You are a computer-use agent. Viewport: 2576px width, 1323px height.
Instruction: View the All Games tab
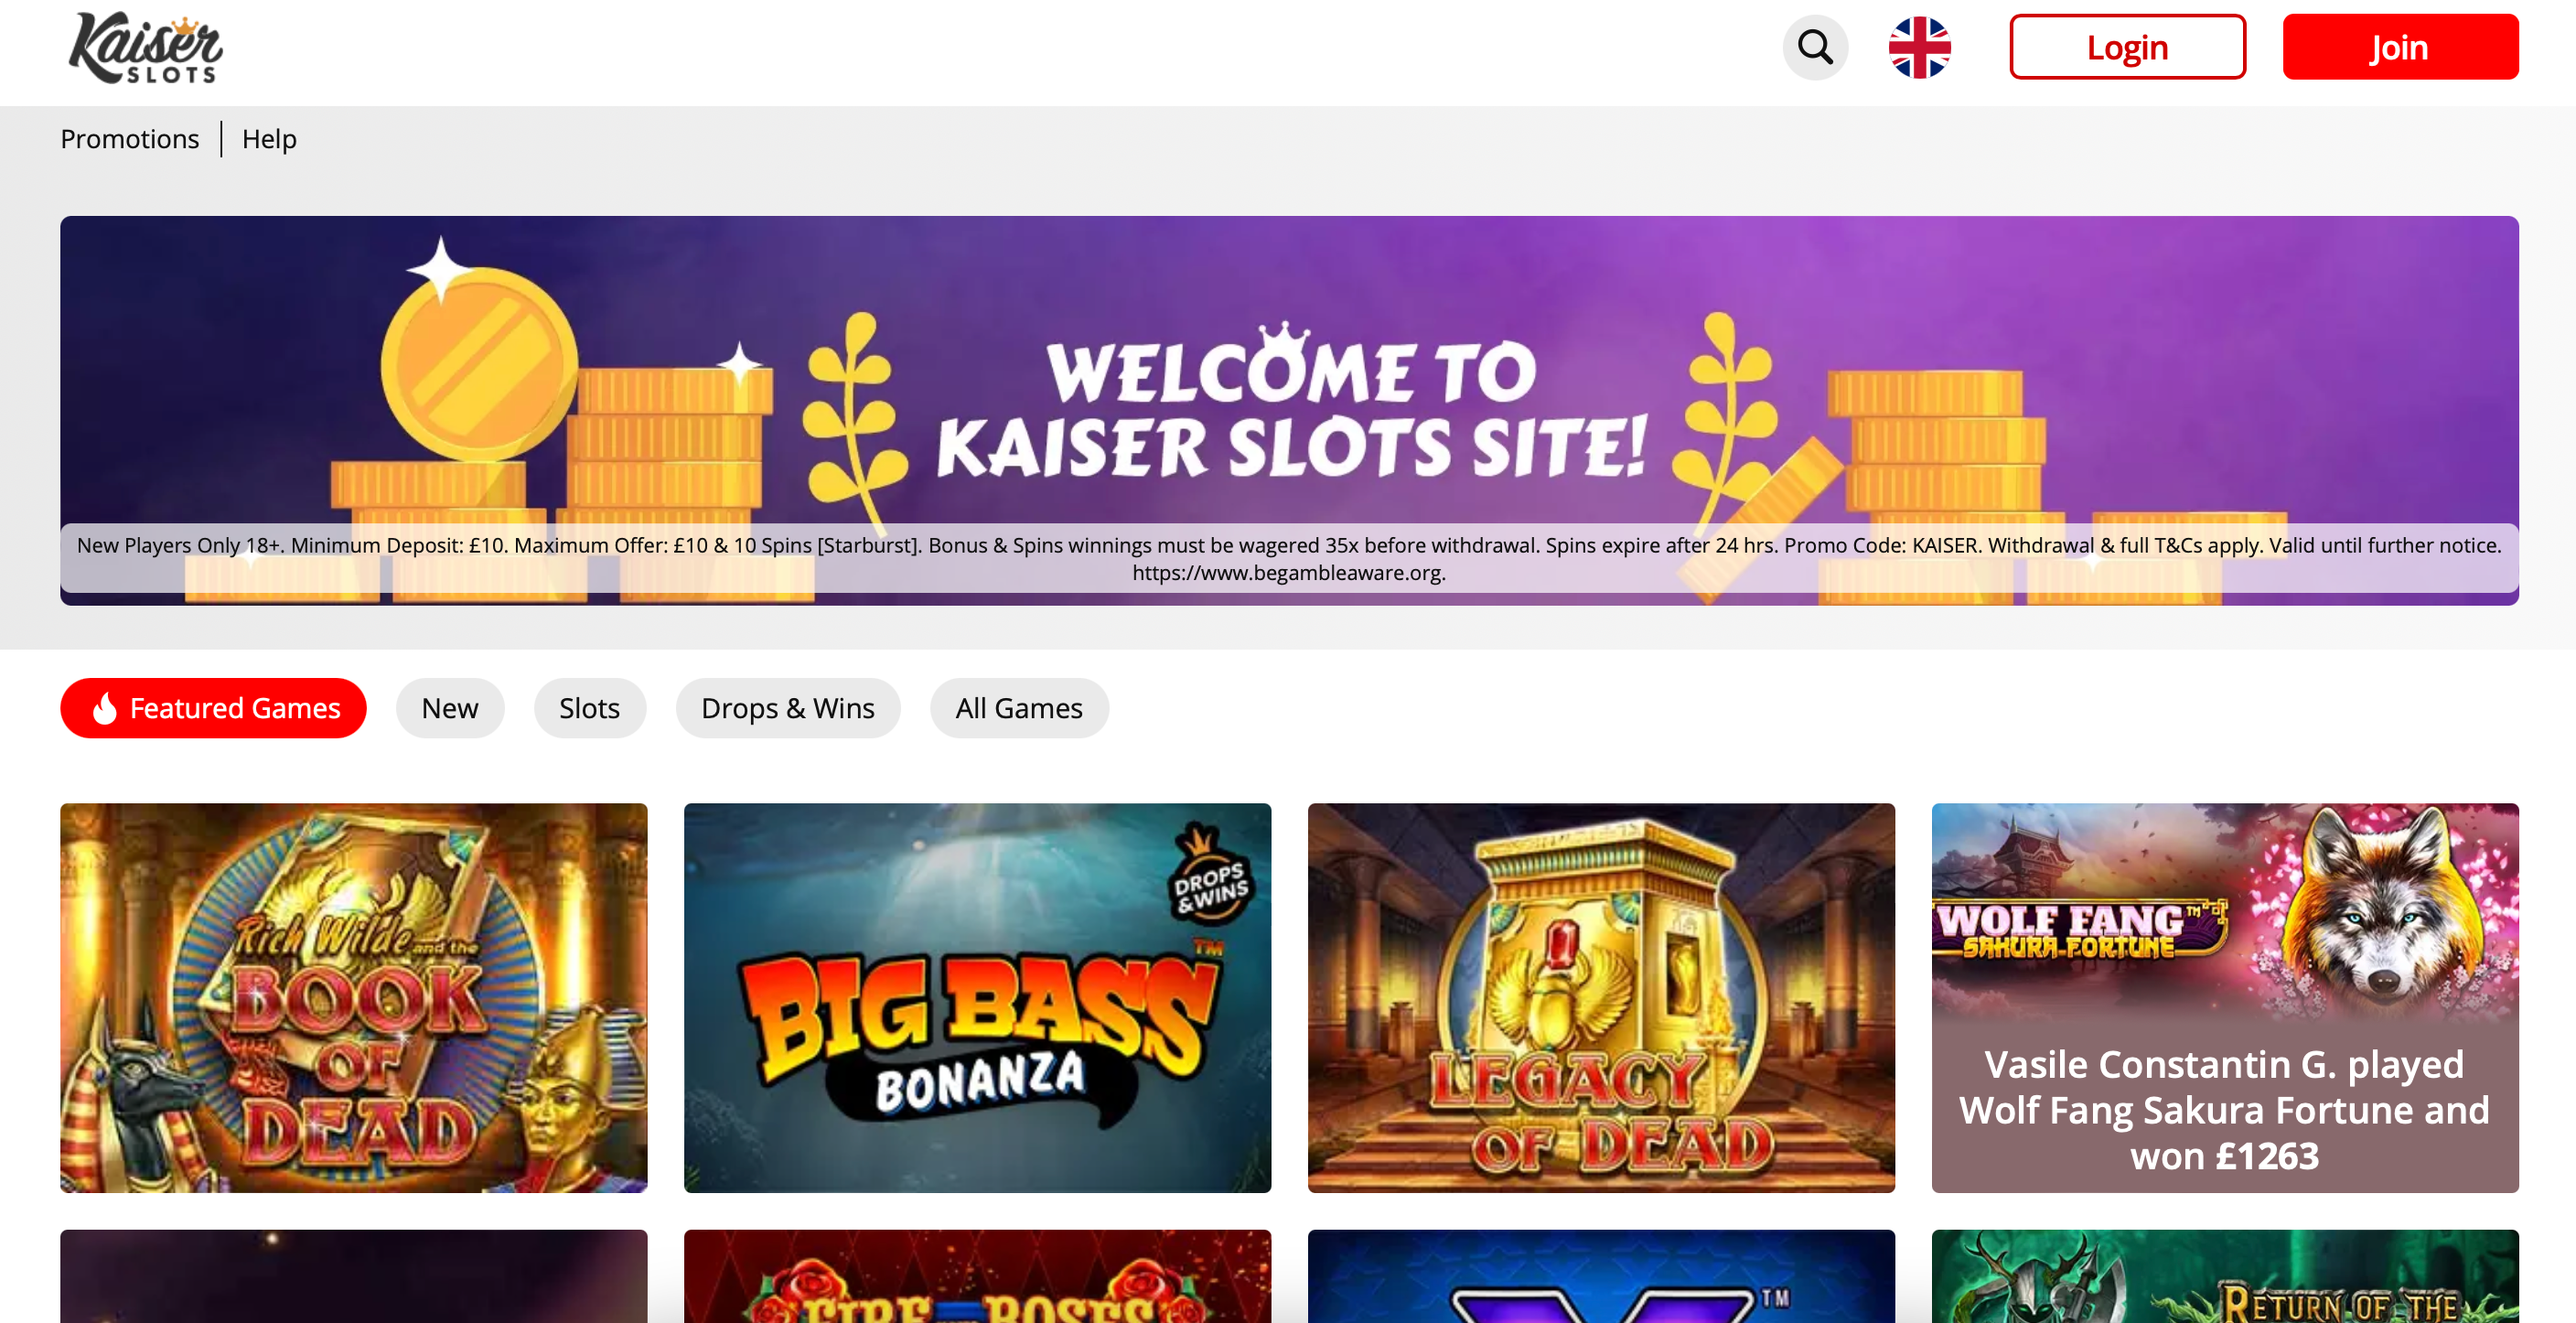(x=1019, y=708)
